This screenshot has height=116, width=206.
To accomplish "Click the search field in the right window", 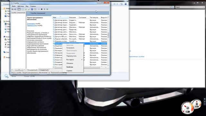I will (190, 7).
